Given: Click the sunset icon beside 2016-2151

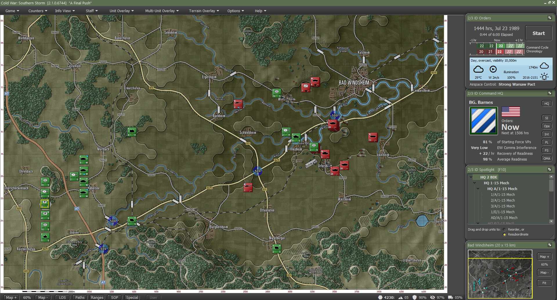Looking at the screenshot, I should (544, 77).
